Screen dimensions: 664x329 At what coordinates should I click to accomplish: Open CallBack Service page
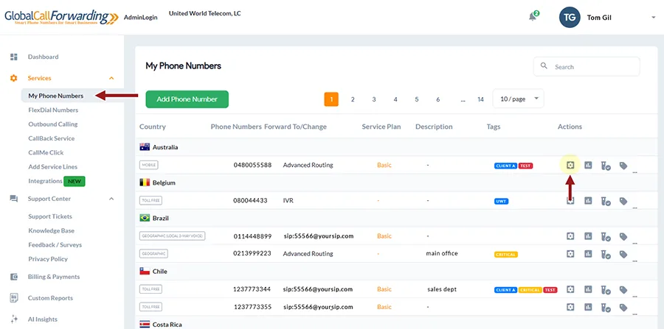point(51,138)
